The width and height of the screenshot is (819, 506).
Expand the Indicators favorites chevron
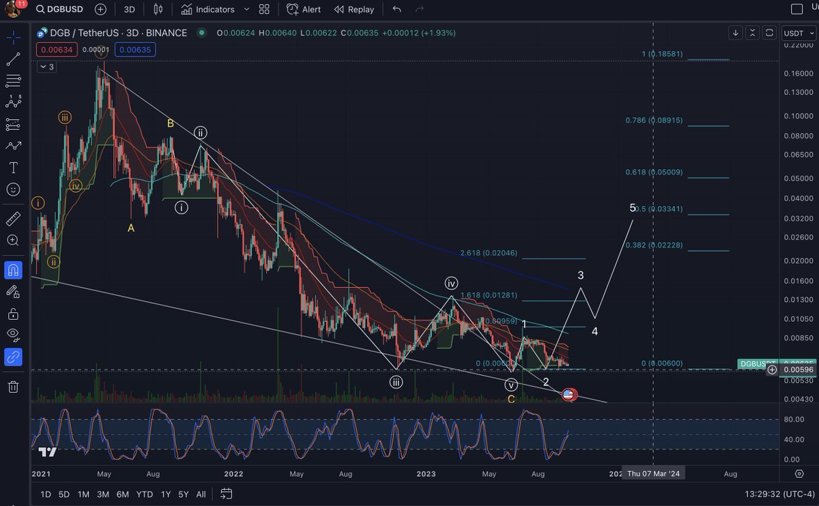point(246,9)
